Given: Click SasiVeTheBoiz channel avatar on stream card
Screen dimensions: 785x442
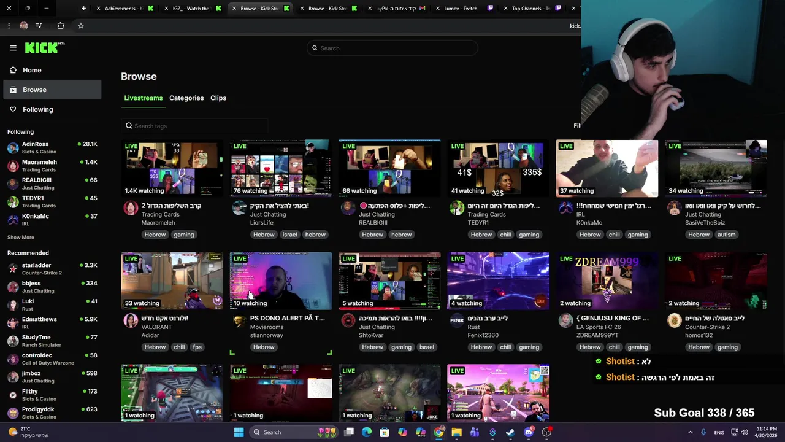Looking at the screenshot, I should 675,207.
